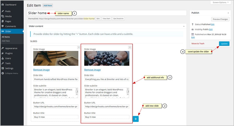Open Posts via its pin icon
The width and height of the screenshot is (234, 126).
click(3, 11)
